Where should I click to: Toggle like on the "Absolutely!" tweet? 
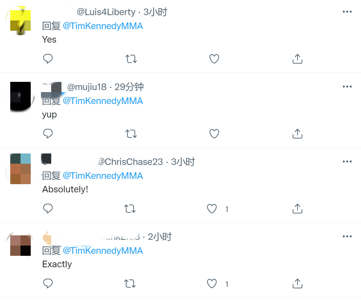coord(212,209)
